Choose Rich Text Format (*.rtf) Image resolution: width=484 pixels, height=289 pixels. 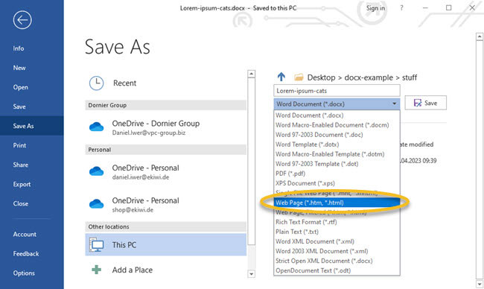pyautogui.click(x=337, y=222)
